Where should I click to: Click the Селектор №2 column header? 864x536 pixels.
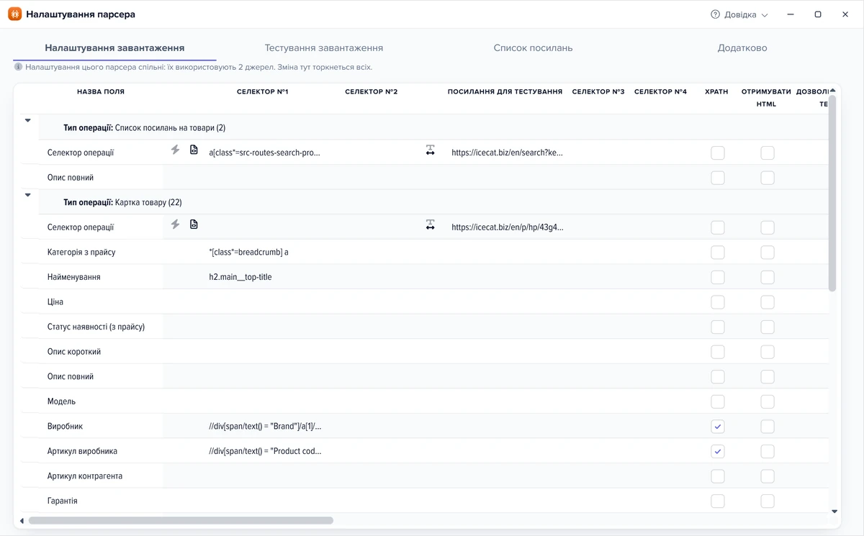pyautogui.click(x=372, y=92)
